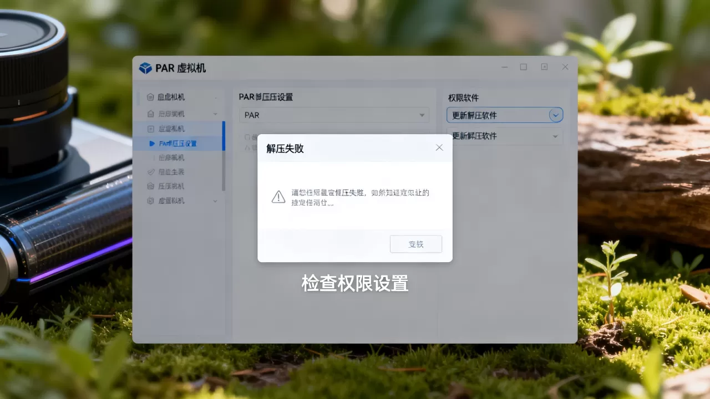Screen dimensions: 710x399
Task: Click the square list icon in sidebar
Action: pos(150,129)
